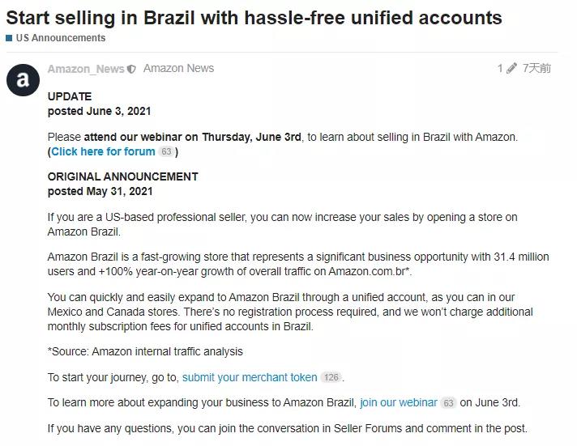Click the 'Amazon News' user title
Viewport: 577px width, 446px height.
178,69
